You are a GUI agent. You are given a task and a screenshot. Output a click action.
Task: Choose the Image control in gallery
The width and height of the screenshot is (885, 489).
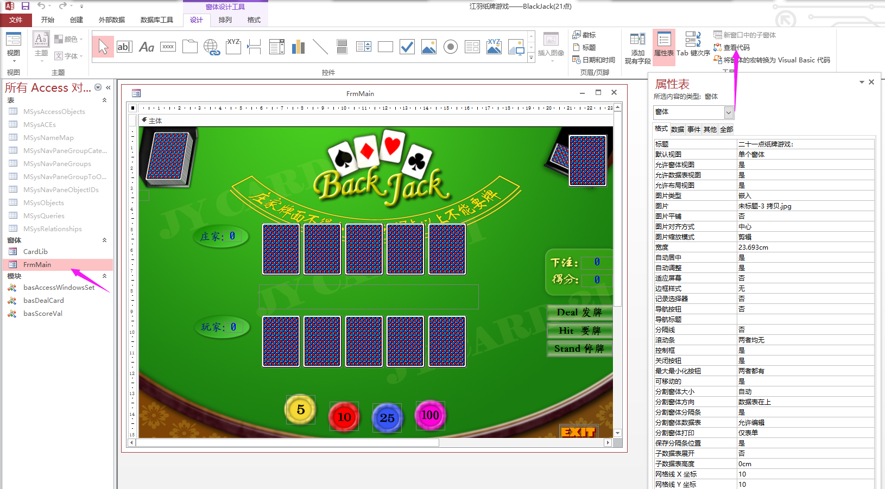tap(516, 47)
